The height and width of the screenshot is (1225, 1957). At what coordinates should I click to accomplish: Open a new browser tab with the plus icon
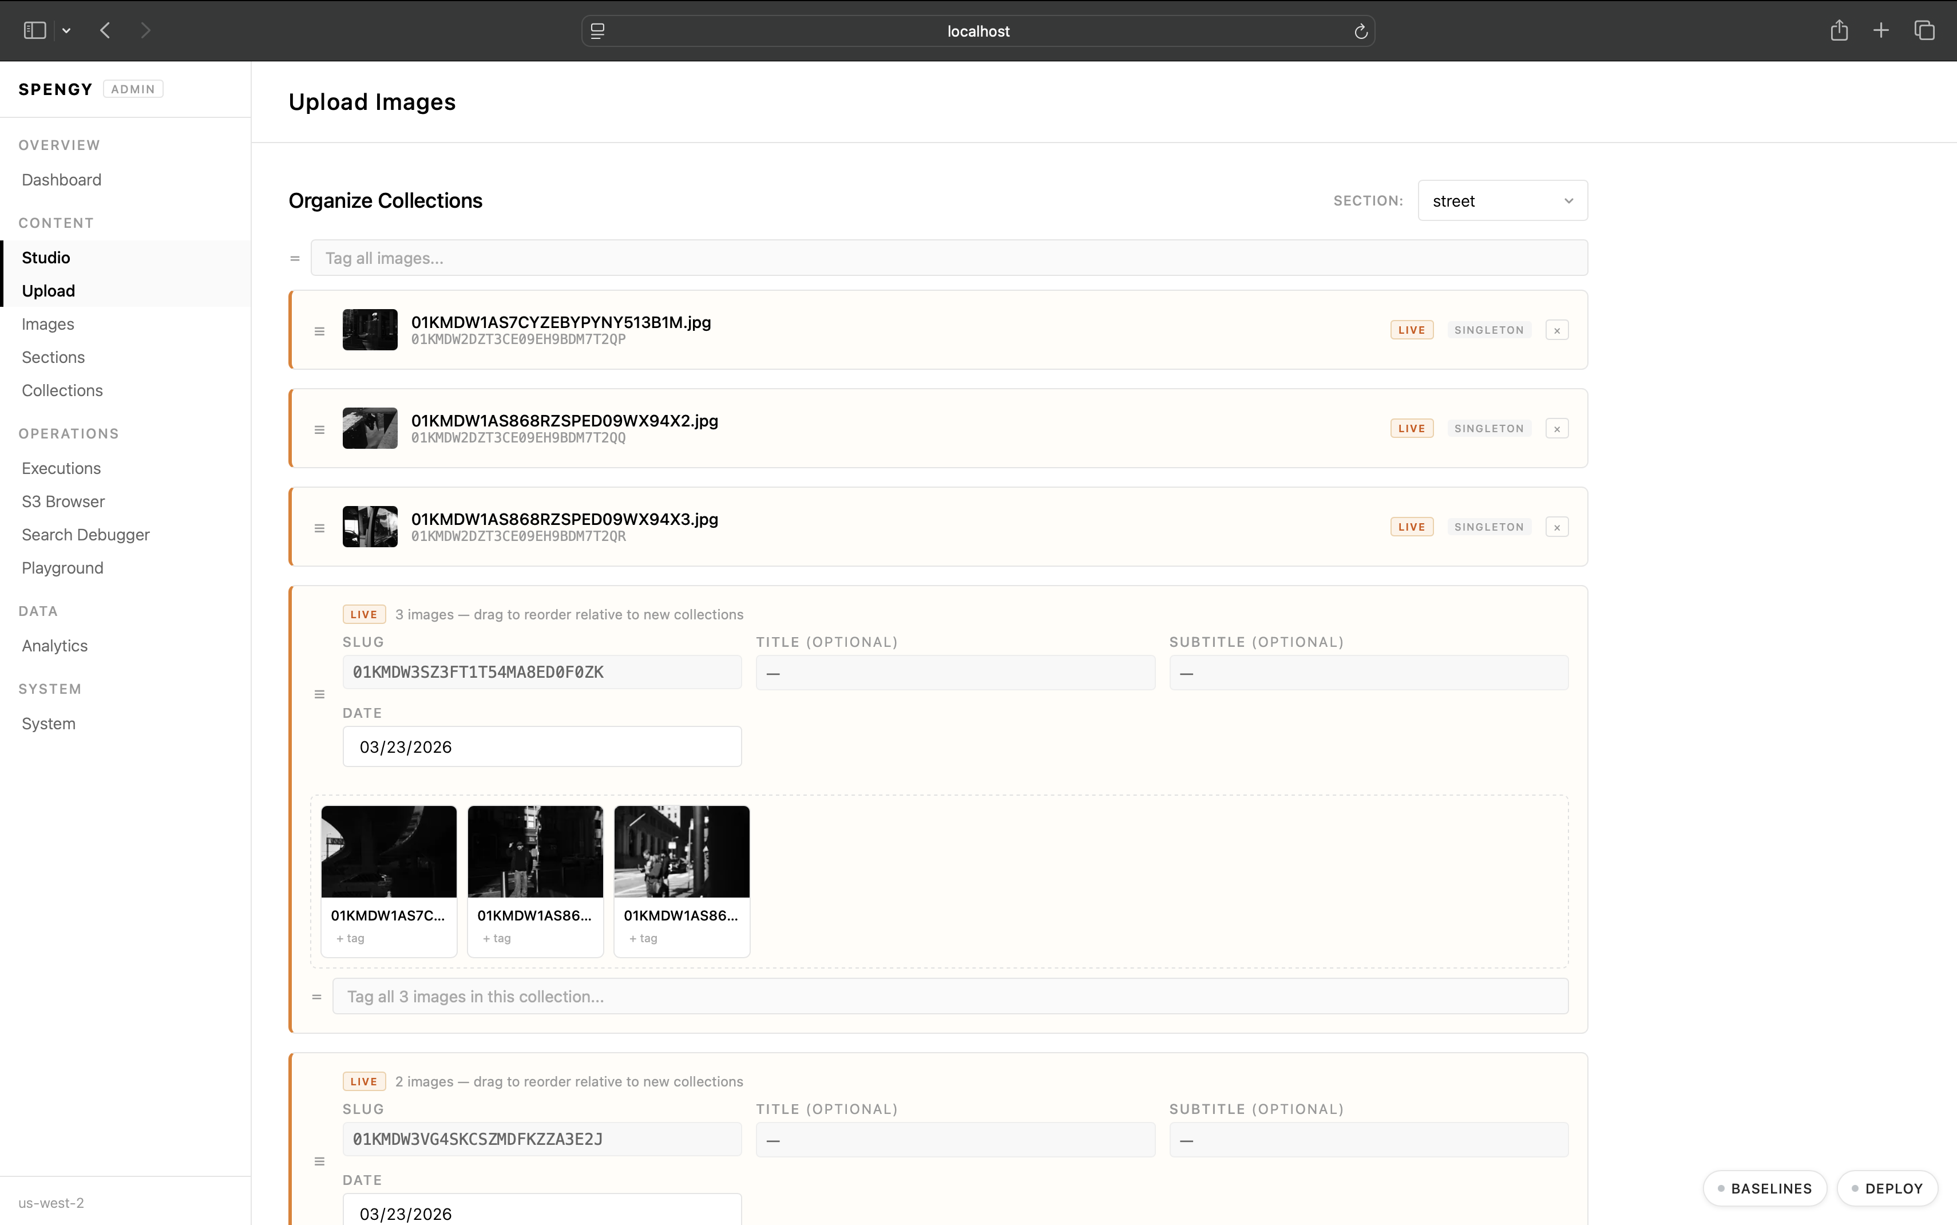pos(1881,30)
